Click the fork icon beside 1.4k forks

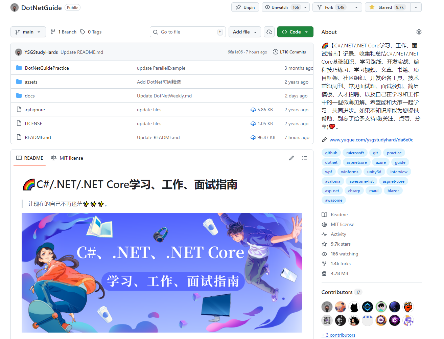(x=324, y=264)
